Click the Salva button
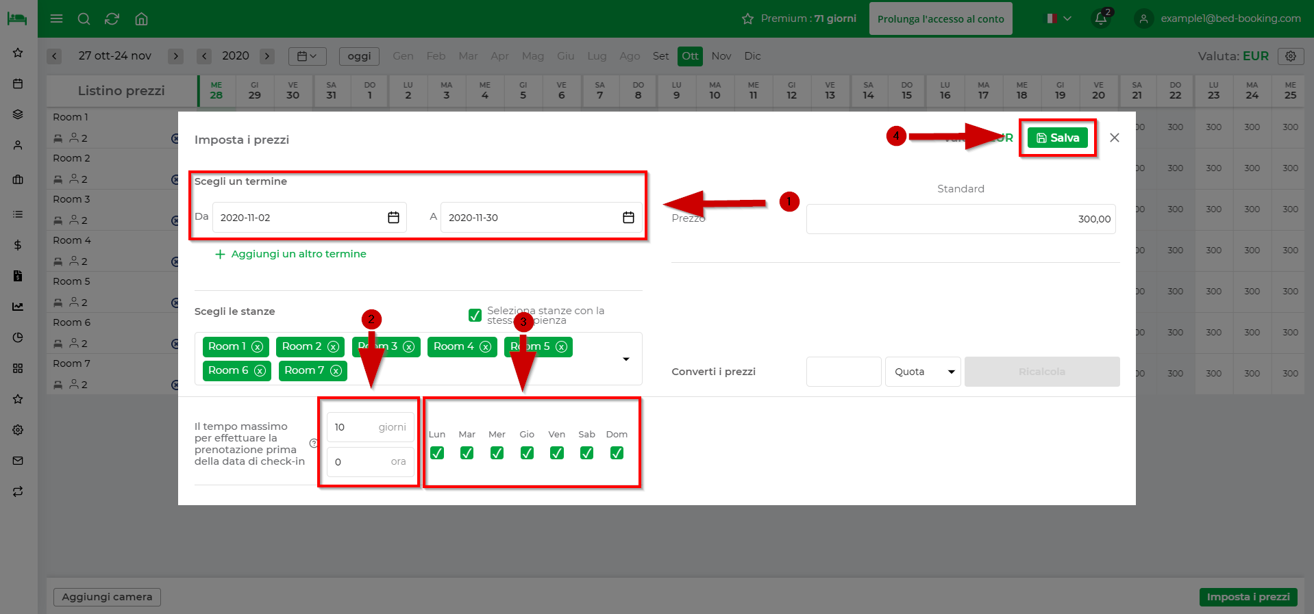 [x=1058, y=138]
